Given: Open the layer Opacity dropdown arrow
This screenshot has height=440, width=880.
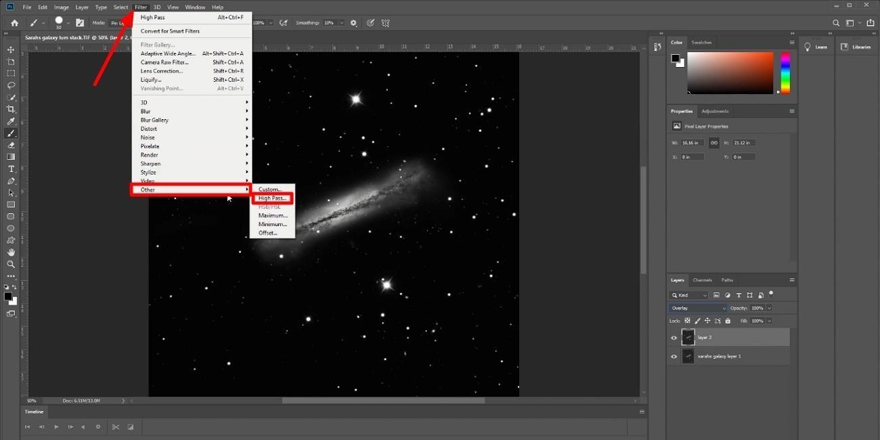Looking at the screenshot, I should [769, 308].
